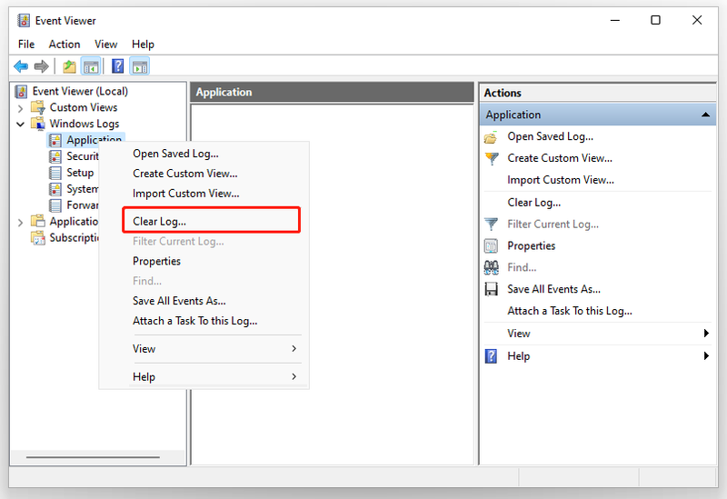Click the Find binoculars icon in Actions
This screenshot has width=727, height=499.
point(491,267)
